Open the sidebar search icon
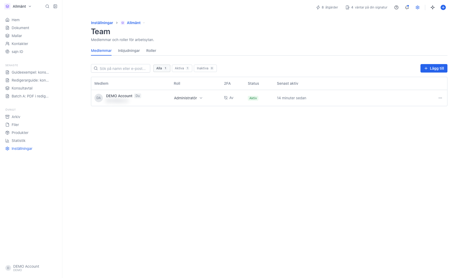 point(47,6)
